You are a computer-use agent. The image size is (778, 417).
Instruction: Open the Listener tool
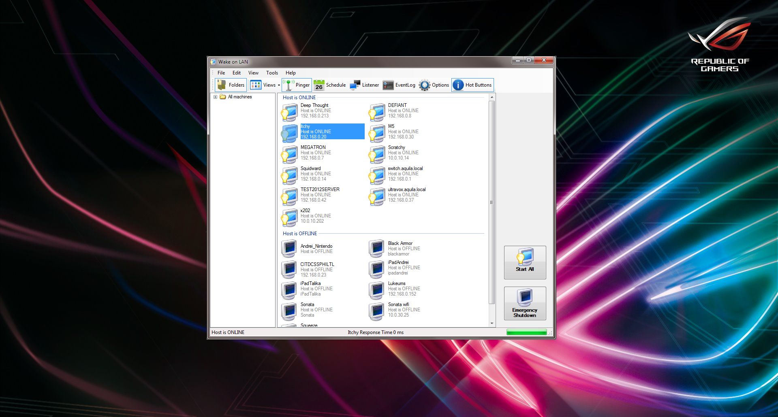click(x=364, y=85)
